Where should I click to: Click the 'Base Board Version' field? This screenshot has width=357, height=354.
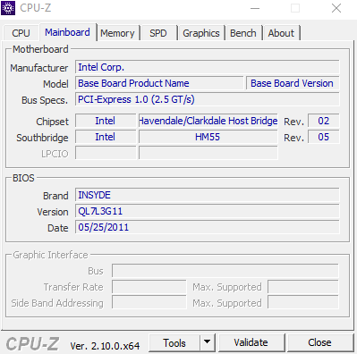click(293, 83)
